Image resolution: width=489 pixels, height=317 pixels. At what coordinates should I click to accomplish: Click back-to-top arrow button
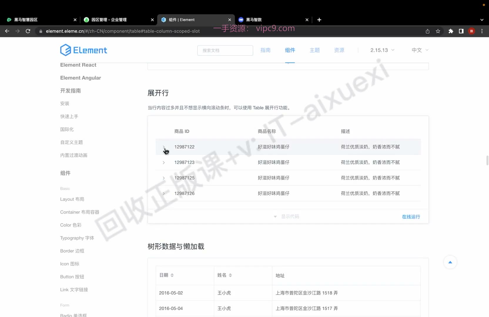pyautogui.click(x=450, y=262)
